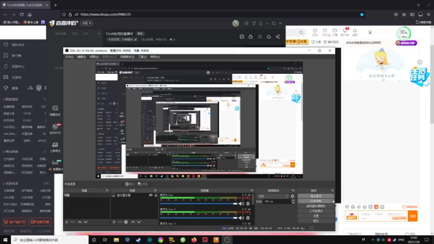Open properties gear for the selected source
Viewport: 434px width, 244px height.
(x=126, y=222)
